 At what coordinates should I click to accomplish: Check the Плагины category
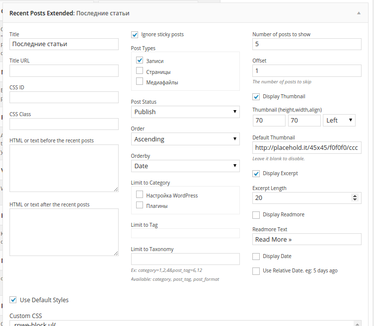click(x=140, y=205)
